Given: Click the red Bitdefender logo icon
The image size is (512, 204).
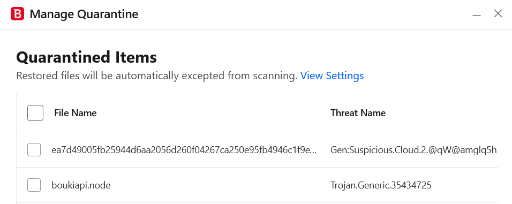Looking at the screenshot, I should (x=17, y=14).
